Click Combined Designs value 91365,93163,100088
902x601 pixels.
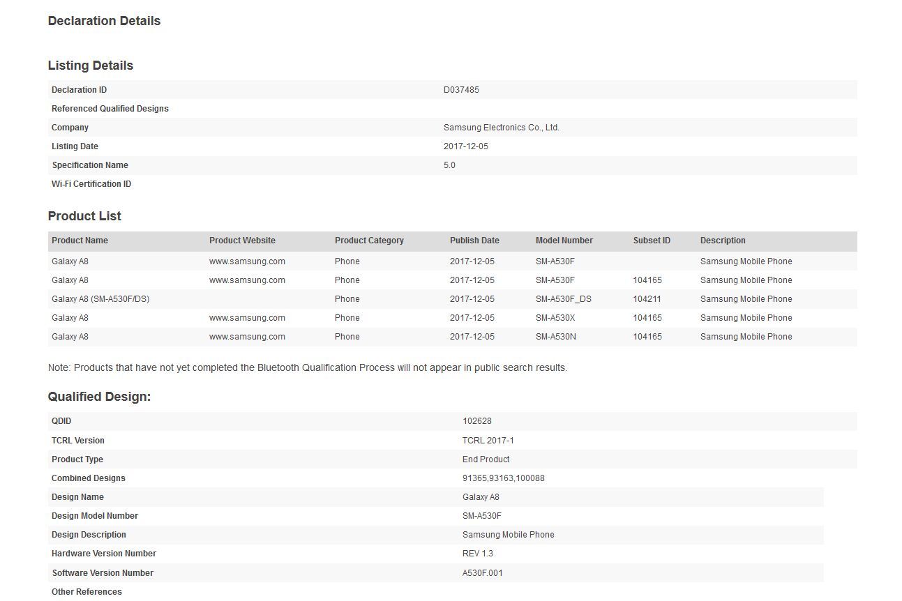pos(503,478)
